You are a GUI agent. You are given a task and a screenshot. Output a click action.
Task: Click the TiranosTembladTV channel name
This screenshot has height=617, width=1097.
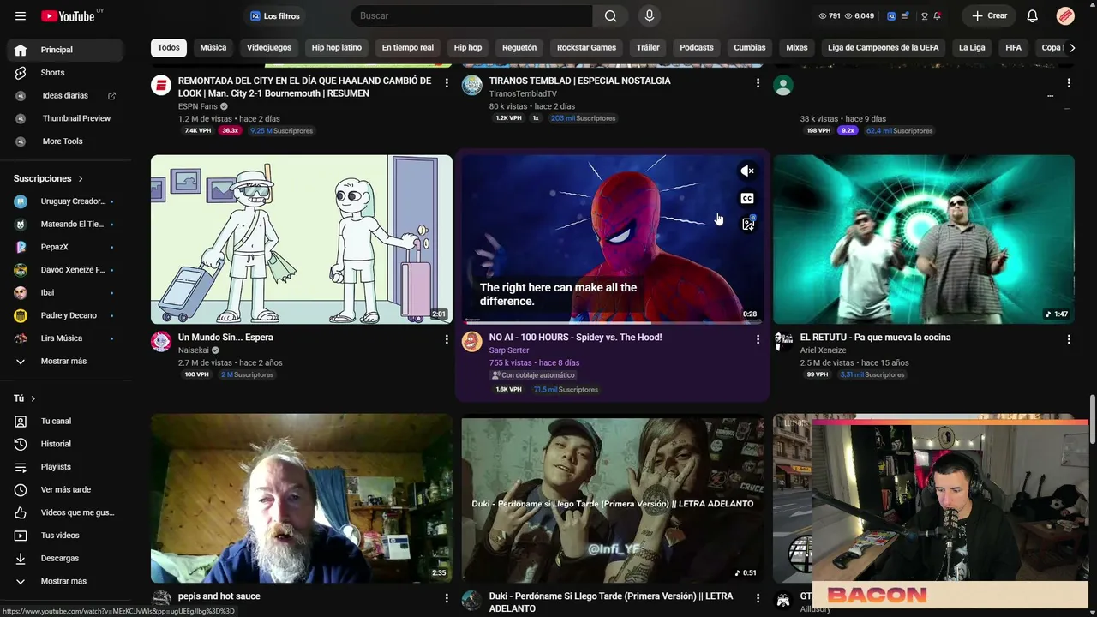point(523,93)
